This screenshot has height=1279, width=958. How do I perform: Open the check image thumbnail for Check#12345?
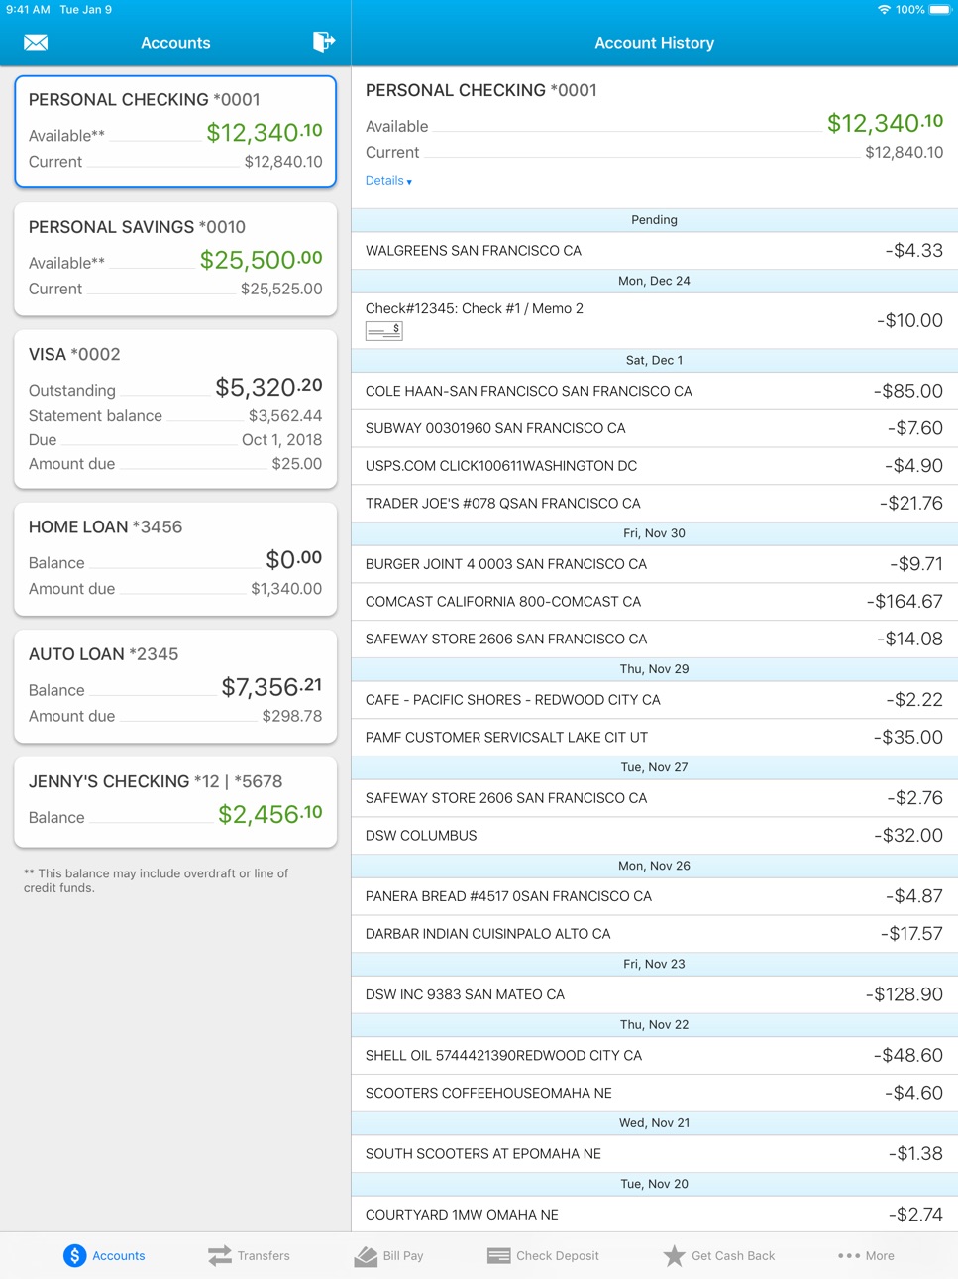[x=384, y=331]
